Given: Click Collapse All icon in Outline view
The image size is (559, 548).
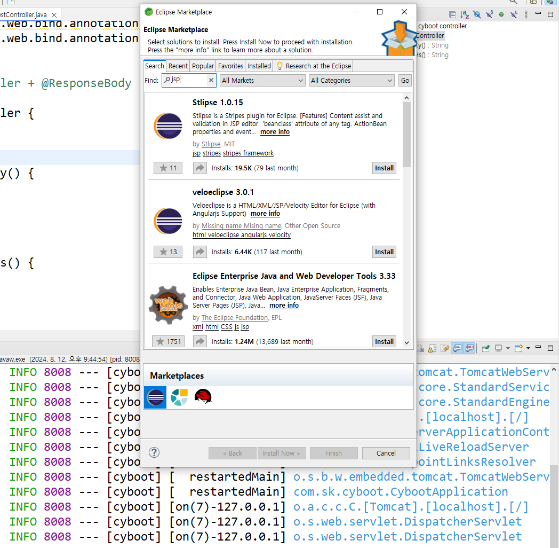Looking at the screenshot, I should tap(452, 14).
